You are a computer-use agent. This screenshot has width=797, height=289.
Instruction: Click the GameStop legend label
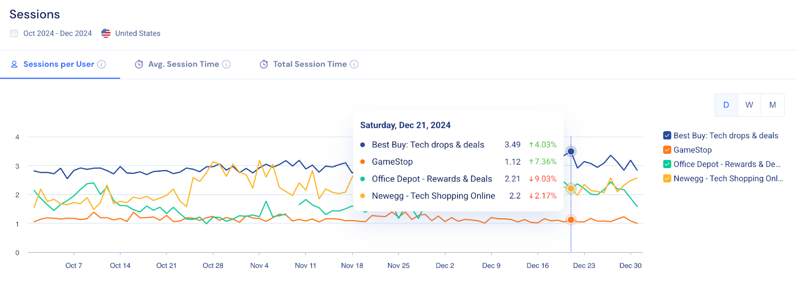[692, 150]
